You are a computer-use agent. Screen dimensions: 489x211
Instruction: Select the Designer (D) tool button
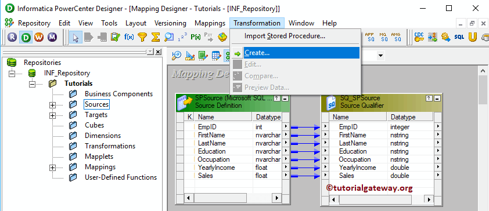coord(26,37)
